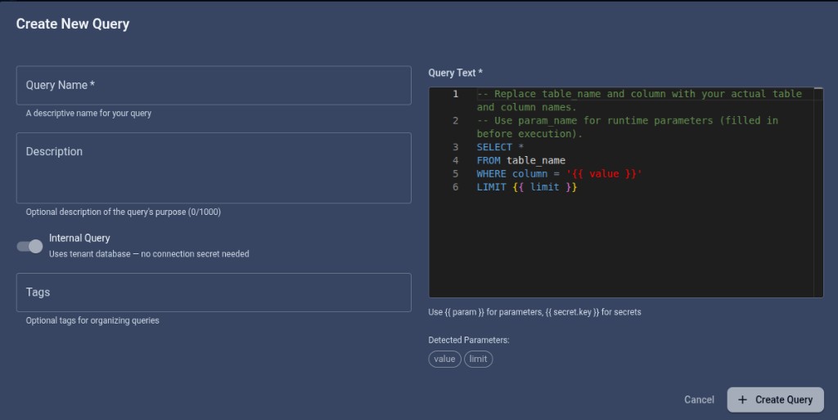The width and height of the screenshot is (838, 420).
Task: Click the query editor vertical scrollbar
Action: click(818, 192)
